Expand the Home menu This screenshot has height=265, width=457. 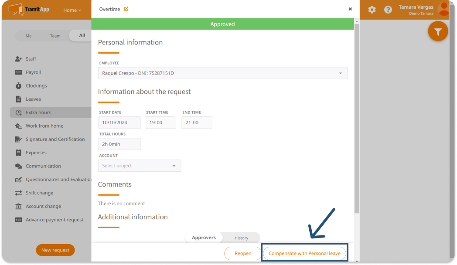[x=72, y=10]
